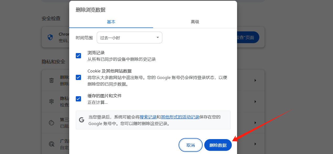This screenshot has width=333, height=154.
Task: Click the blue shield icon beside Chrome safety check
Action: pyautogui.click(x=50, y=37)
